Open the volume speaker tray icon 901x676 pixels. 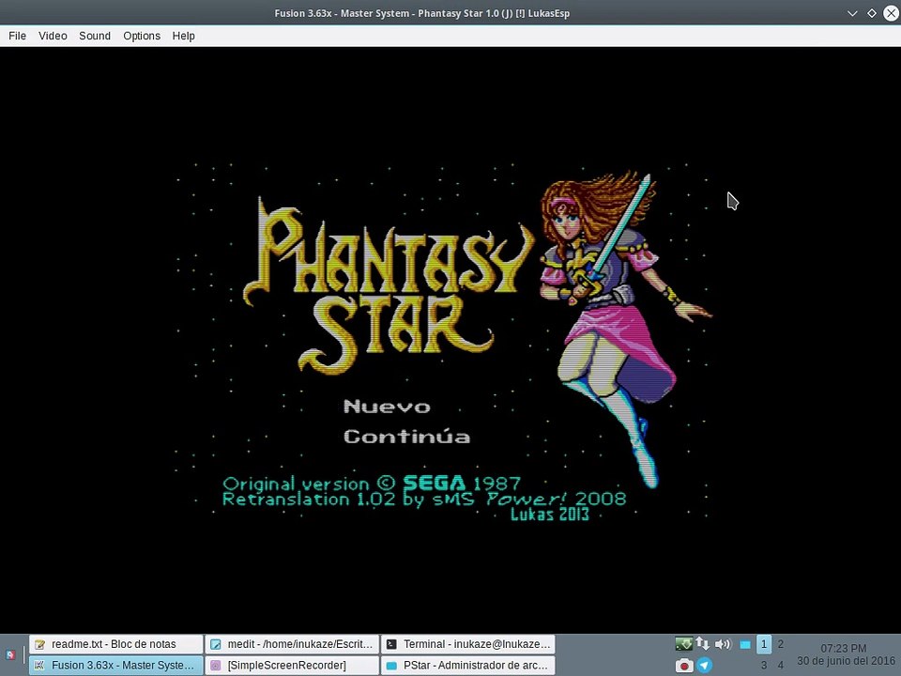coord(723,644)
